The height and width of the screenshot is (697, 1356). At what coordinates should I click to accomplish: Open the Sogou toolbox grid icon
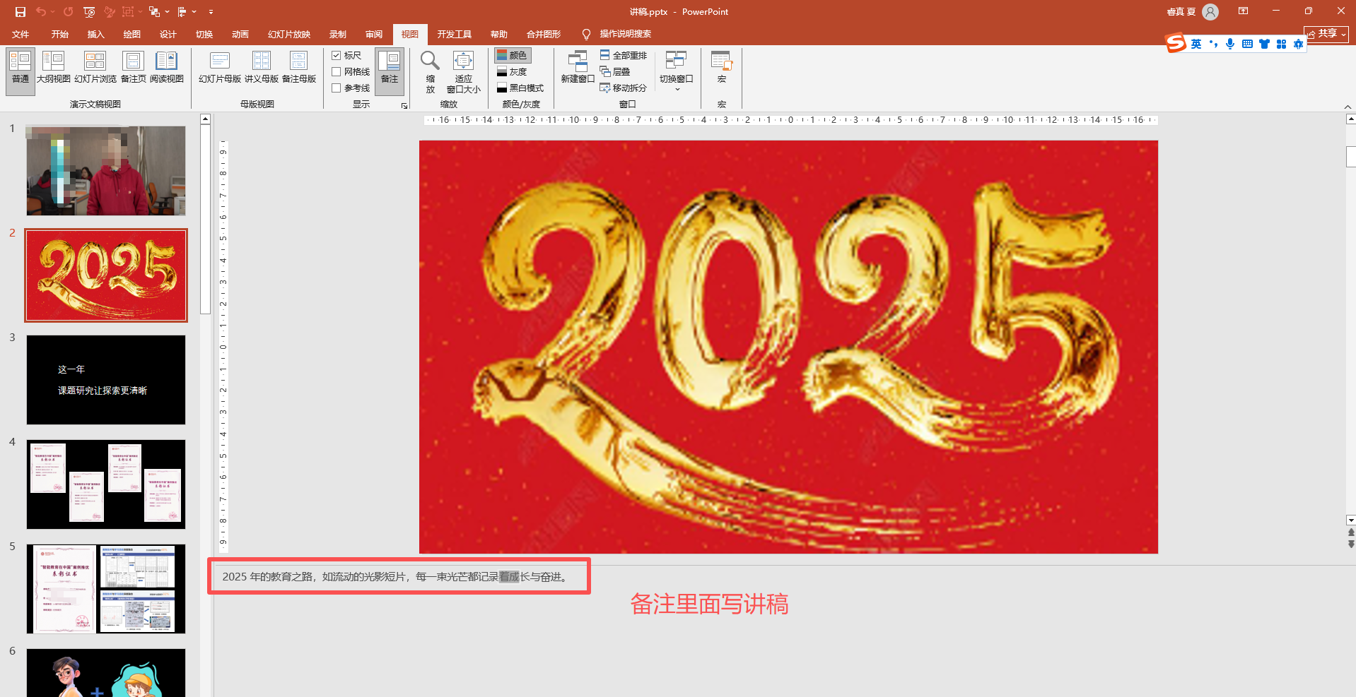coord(1281,44)
